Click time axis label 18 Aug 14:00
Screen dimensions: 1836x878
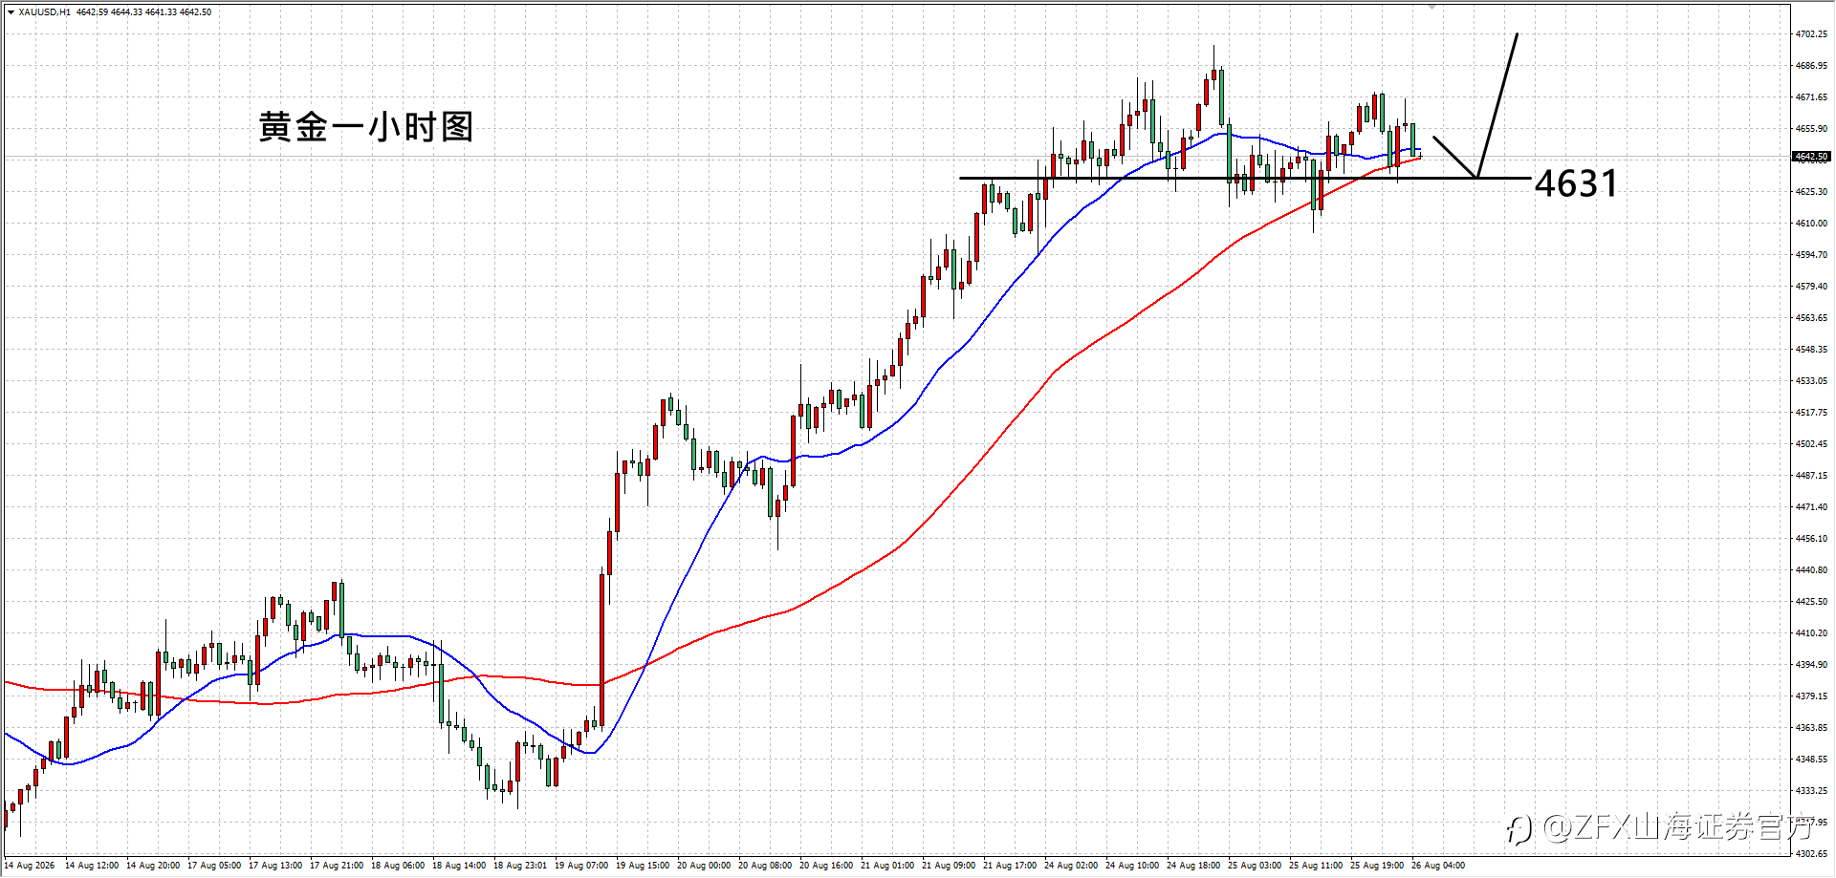(459, 867)
